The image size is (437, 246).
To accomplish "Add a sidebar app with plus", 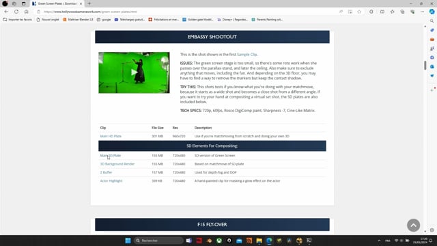I will (432, 90).
